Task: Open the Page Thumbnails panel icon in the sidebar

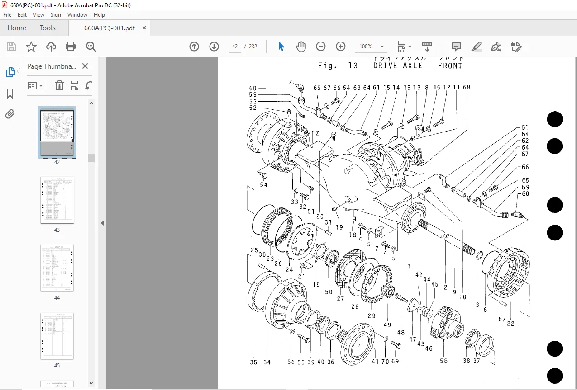Action: pyautogui.click(x=10, y=72)
